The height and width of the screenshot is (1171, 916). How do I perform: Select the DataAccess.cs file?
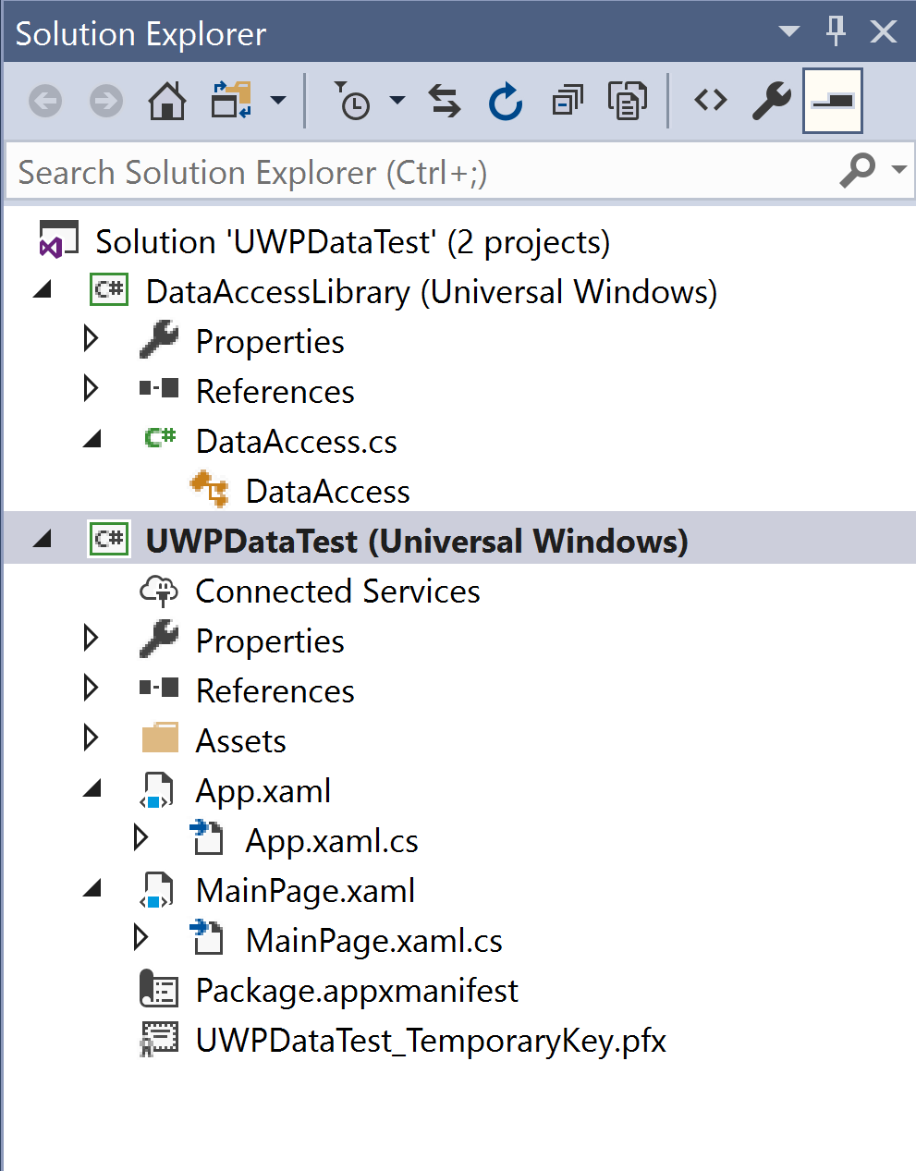[296, 442]
